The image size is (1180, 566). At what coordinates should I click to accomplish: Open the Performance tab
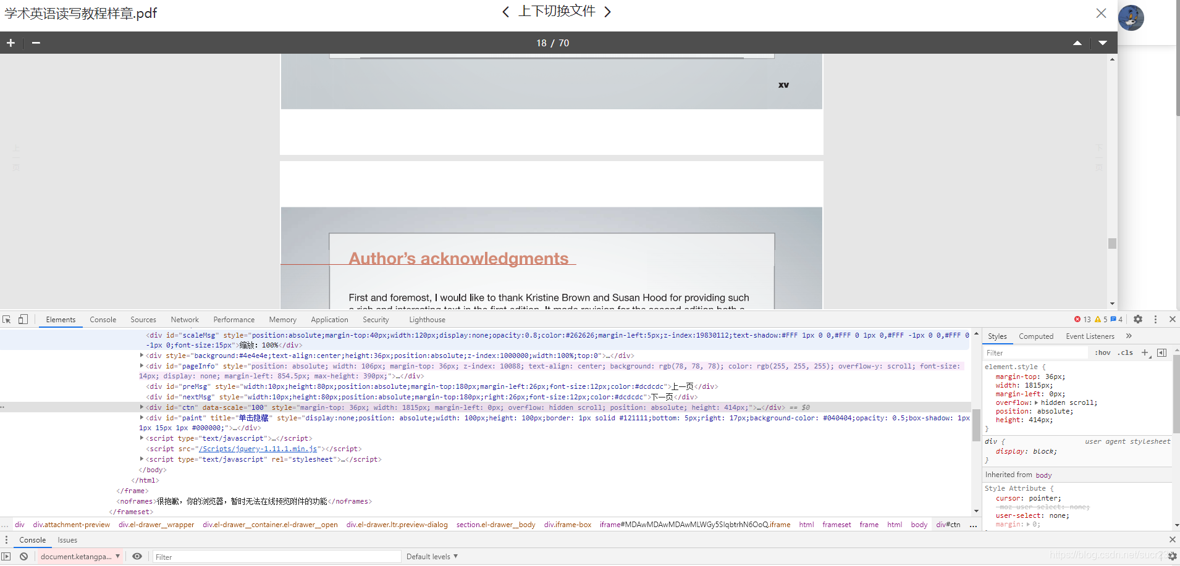pyautogui.click(x=234, y=319)
